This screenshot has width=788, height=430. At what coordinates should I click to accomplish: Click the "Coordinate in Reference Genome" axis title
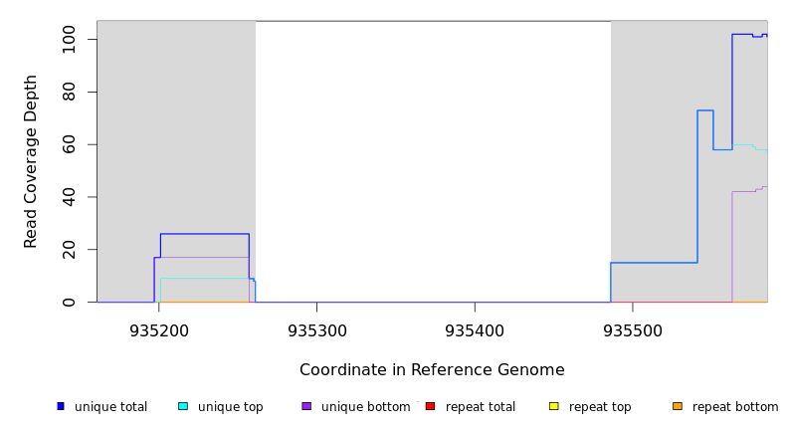point(432,370)
